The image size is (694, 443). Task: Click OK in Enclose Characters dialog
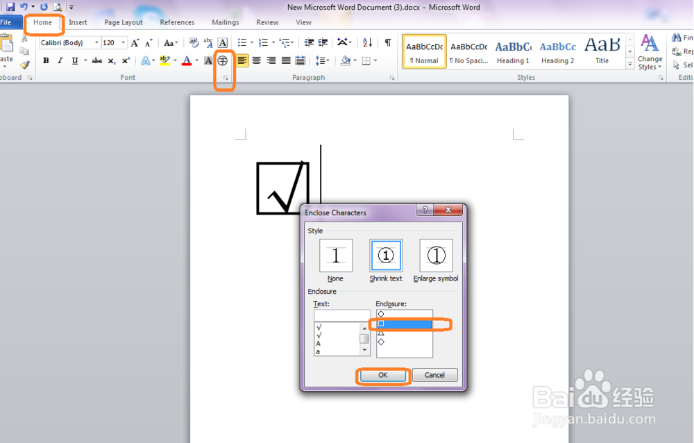(383, 375)
